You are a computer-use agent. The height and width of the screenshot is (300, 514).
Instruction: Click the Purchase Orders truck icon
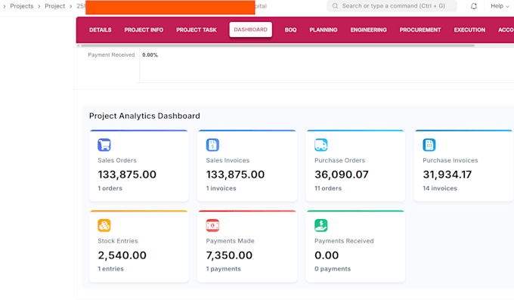pyautogui.click(x=321, y=145)
